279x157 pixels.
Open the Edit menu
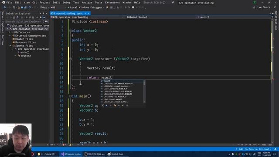tap(18, 3)
